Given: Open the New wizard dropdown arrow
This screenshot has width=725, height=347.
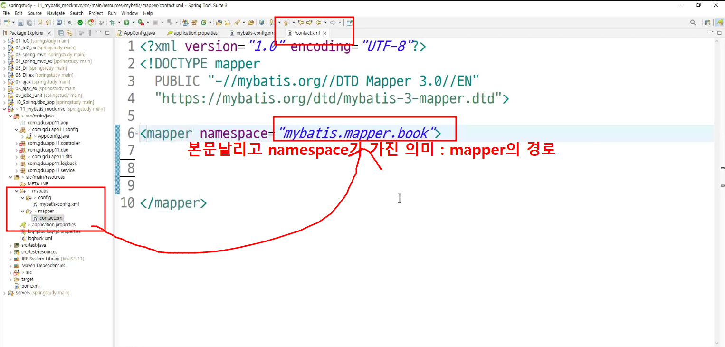Looking at the screenshot, I should [x=13, y=22].
